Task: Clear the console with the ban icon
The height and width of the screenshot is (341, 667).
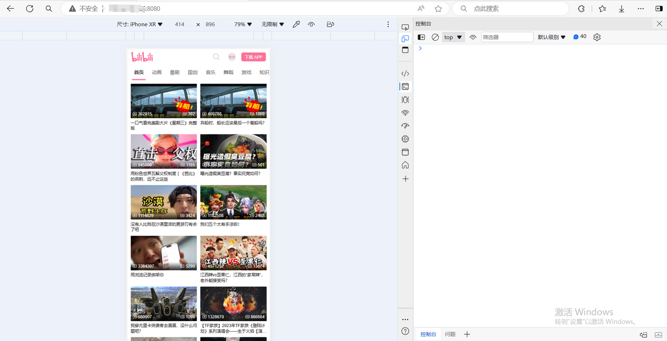Action: (x=435, y=38)
